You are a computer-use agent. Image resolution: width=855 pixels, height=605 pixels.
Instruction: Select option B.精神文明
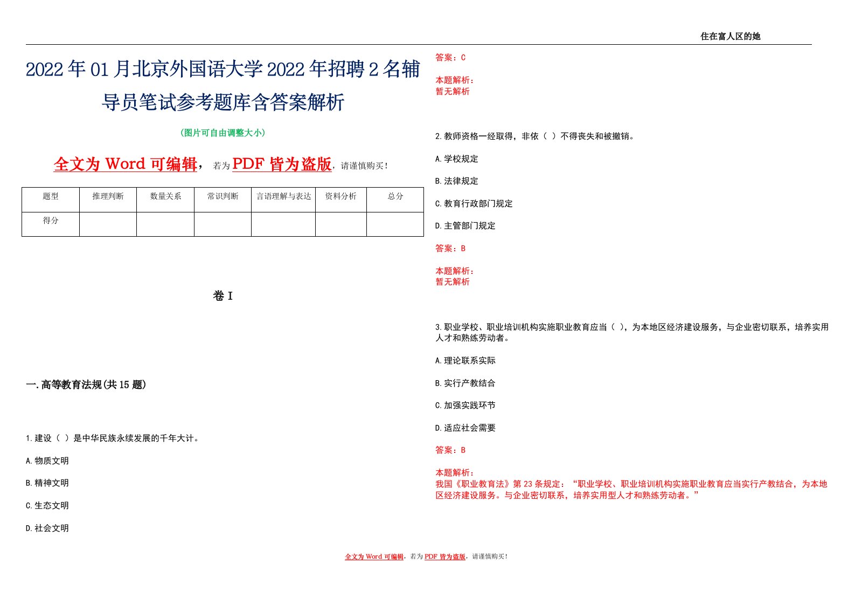47,483
